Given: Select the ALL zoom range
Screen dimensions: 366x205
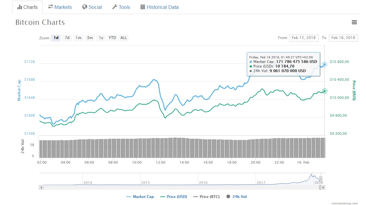Looking at the screenshot, I should (124, 38).
